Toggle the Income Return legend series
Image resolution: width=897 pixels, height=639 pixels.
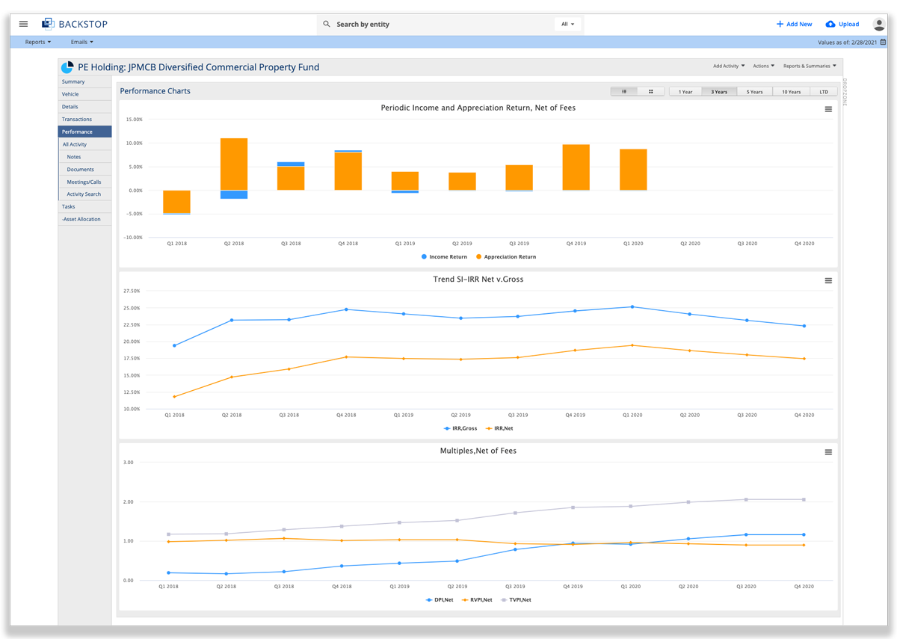445,257
